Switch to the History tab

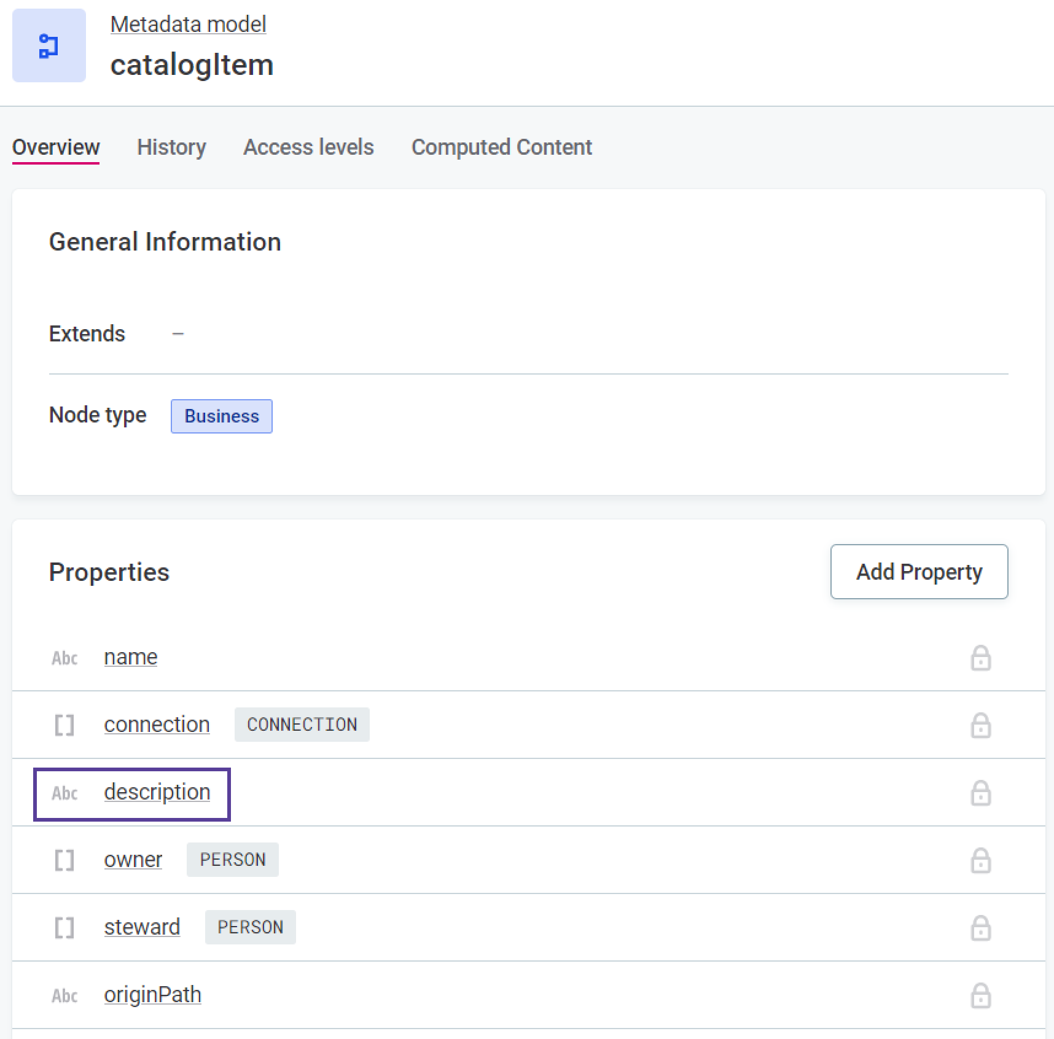click(171, 147)
